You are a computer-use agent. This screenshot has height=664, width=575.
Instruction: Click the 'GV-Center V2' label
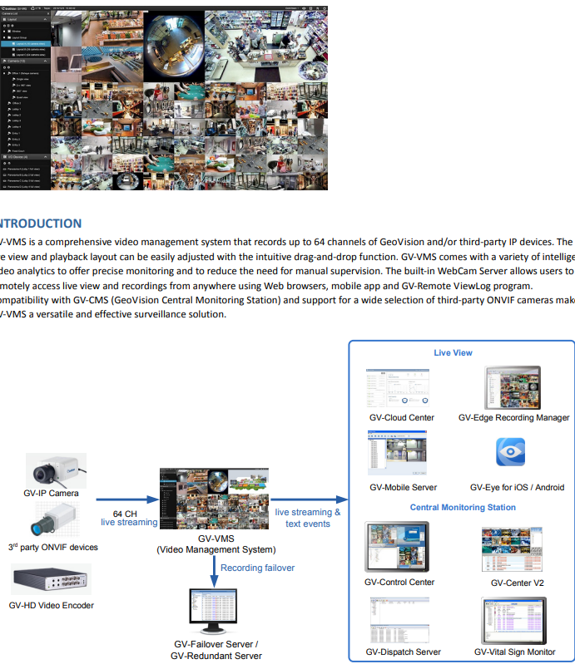pyautogui.click(x=517, y=583)
